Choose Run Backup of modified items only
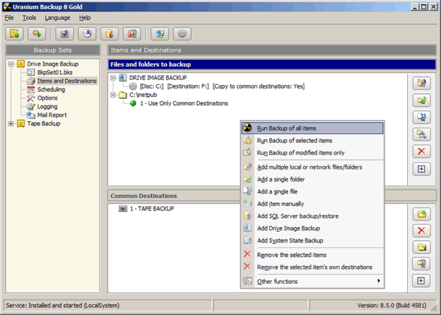 point(312,153)
